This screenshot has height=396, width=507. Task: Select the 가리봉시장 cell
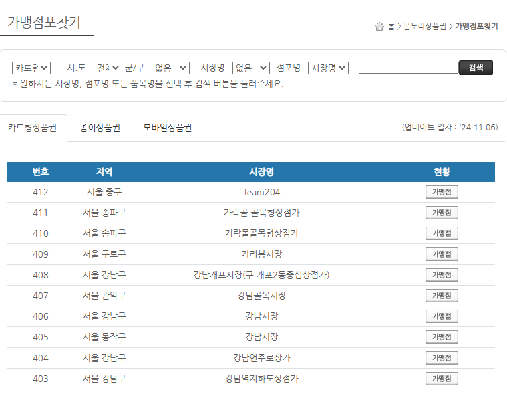[262, 254]
